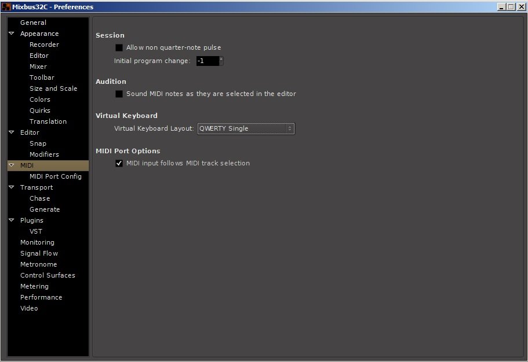Select the Colors preferences entry
The height and width of the screenshot is (362, 528).
(x=40, y=99)
